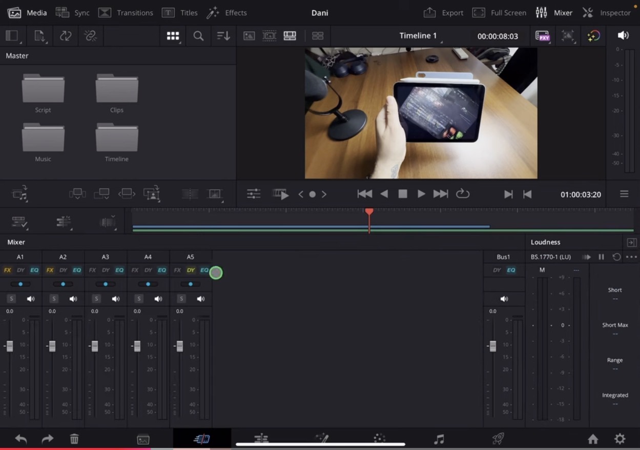Click the Export button
Image resolution: width=640 pixels, height=450 pixels.
pos(443,12)
